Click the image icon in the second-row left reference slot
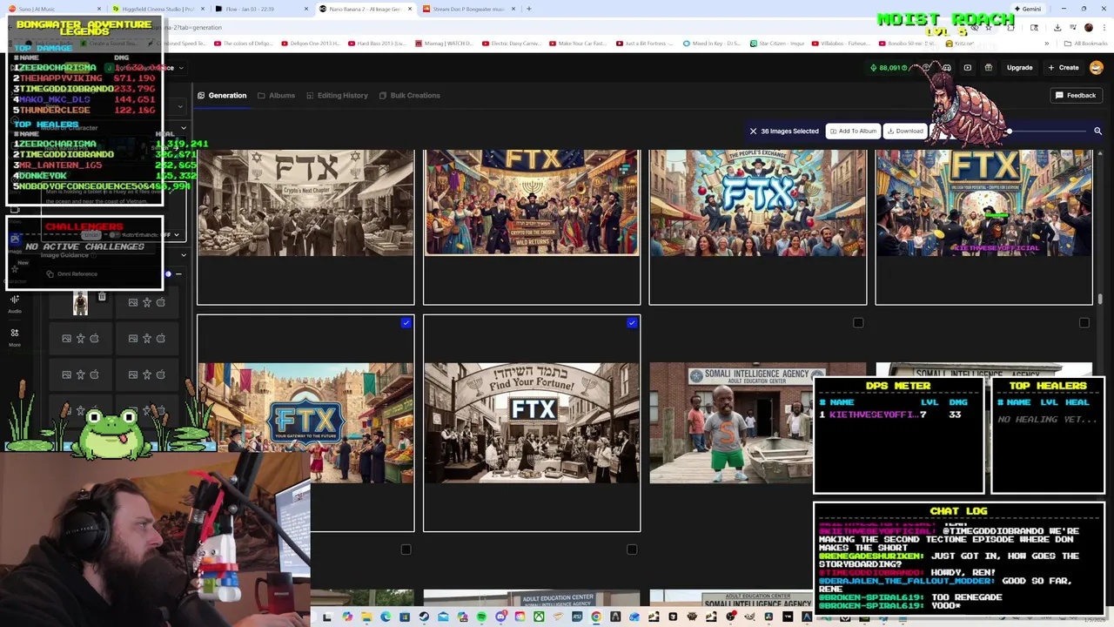1114x627 pixels. (67, 338)
